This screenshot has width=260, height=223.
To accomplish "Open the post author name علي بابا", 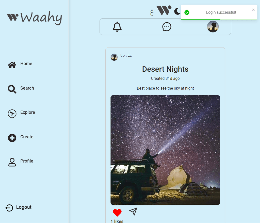I will coord(126,55).
